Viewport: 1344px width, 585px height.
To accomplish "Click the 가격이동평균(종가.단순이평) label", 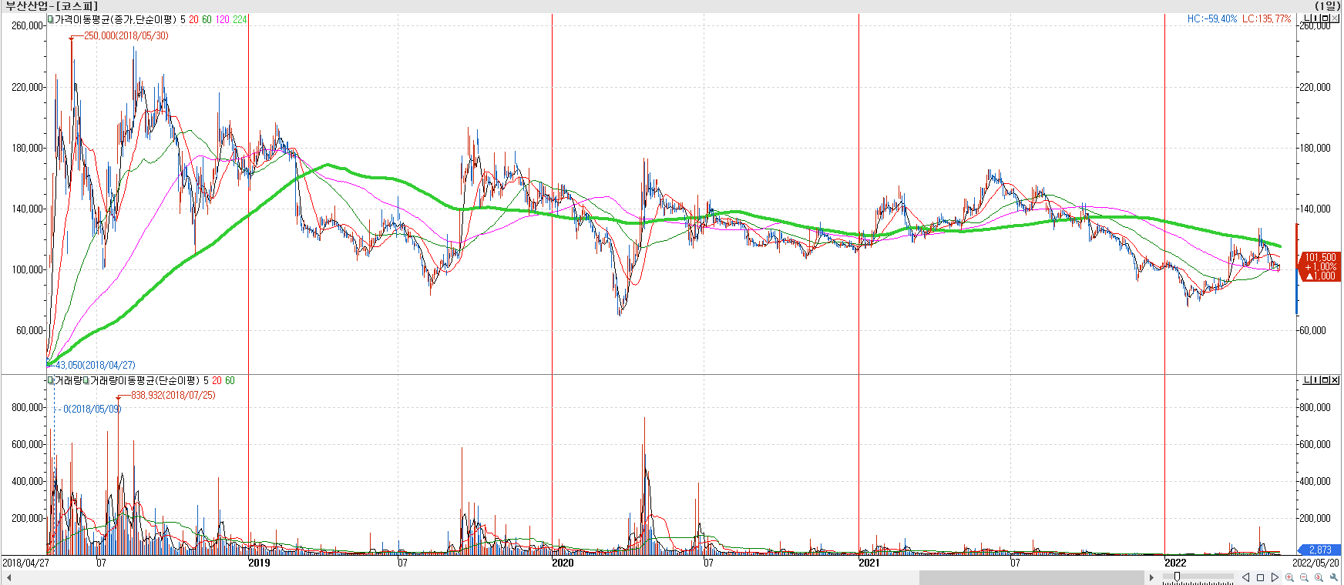I will (115, 19).
